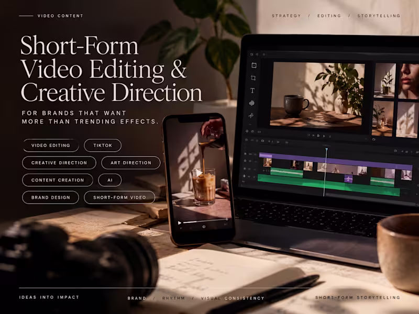This screenshot has width=419, height=314.
Task: Click the VIDEO EDITING tag
Action: (50, 145)
